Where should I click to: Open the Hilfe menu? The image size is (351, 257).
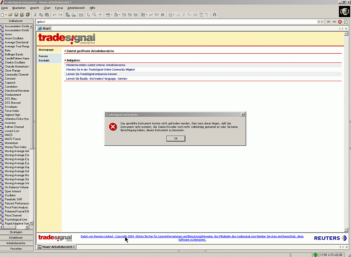tap(92, 8)
